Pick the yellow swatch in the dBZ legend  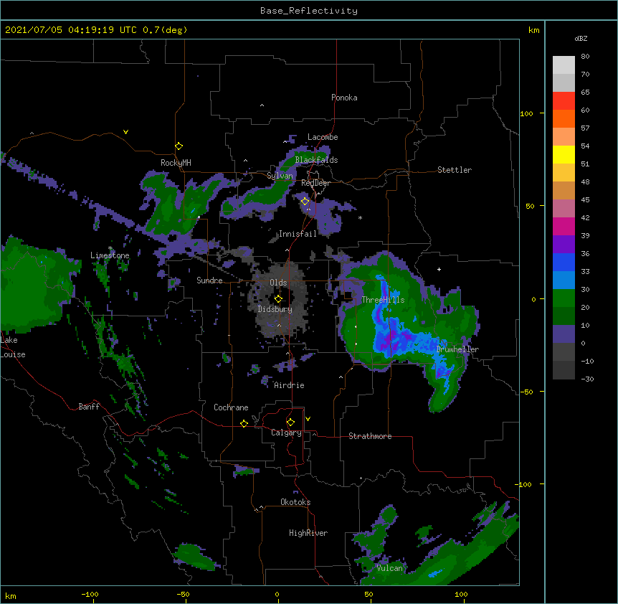(564, 154)
